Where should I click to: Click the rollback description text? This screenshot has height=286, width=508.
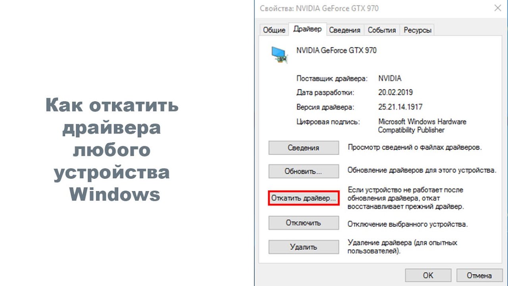click(406, 198)
